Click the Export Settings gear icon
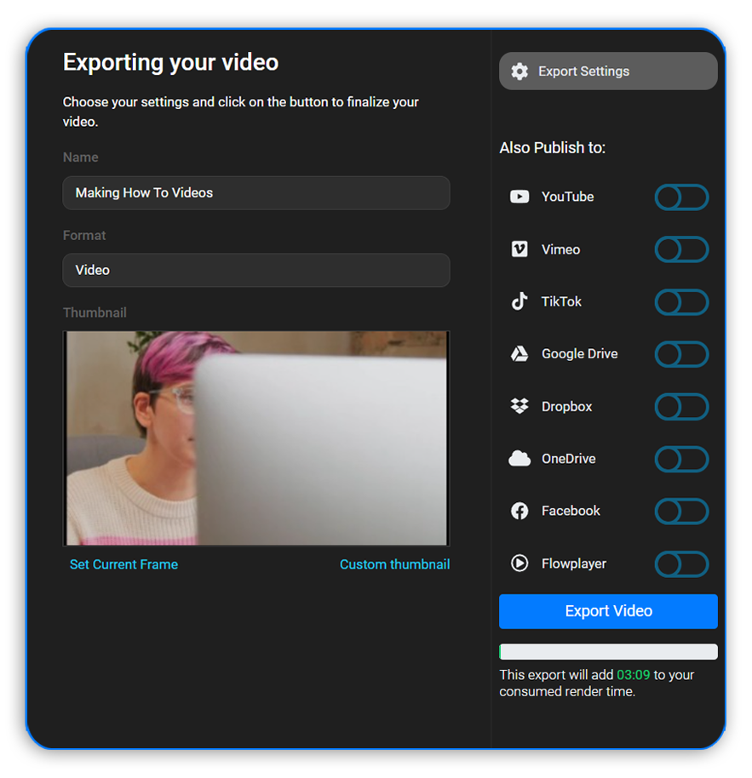The height and width of the screenshot is (778, 752). point(520,72)
